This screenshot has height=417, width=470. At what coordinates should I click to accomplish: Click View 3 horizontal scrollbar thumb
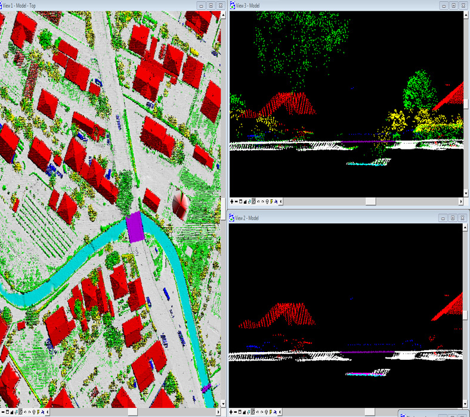(x=370, y=201)
